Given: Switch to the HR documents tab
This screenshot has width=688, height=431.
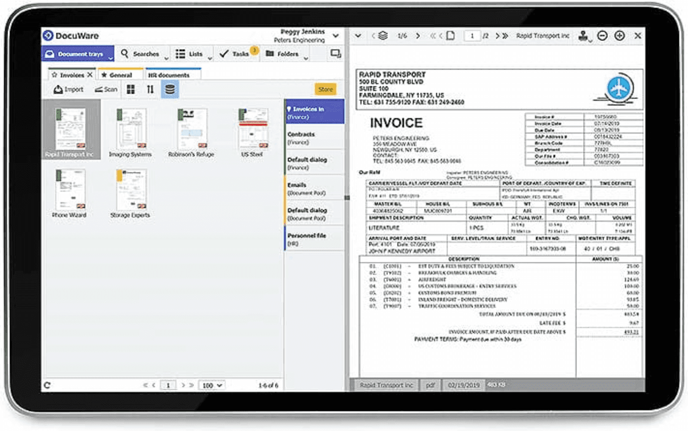Looking at the screenshot, I should pyautogui.click(x=169, y=74).
